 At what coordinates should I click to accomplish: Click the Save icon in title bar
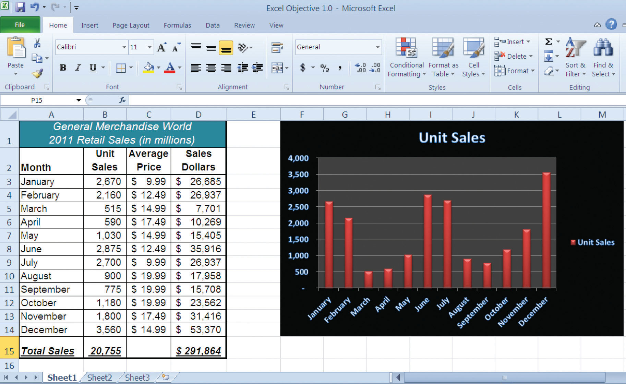point(20,7)
